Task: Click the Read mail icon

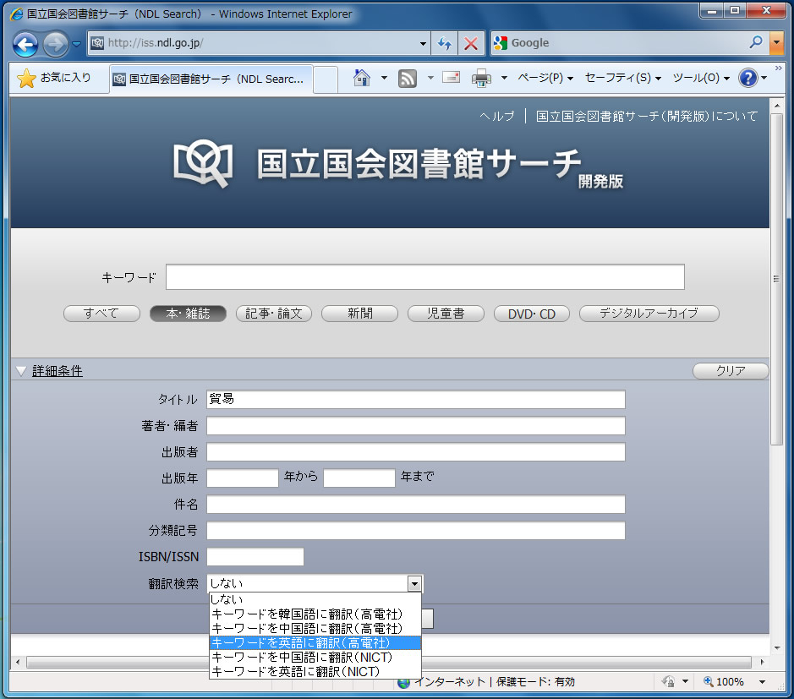Action: click(x=452, y=78)
